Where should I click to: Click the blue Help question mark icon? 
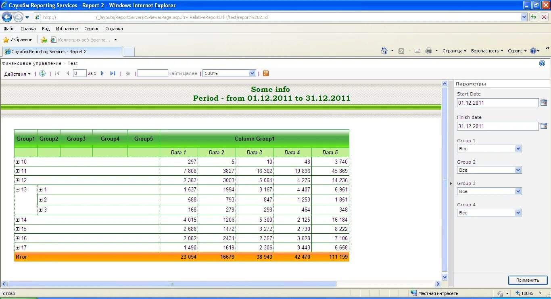pos(533,51)
